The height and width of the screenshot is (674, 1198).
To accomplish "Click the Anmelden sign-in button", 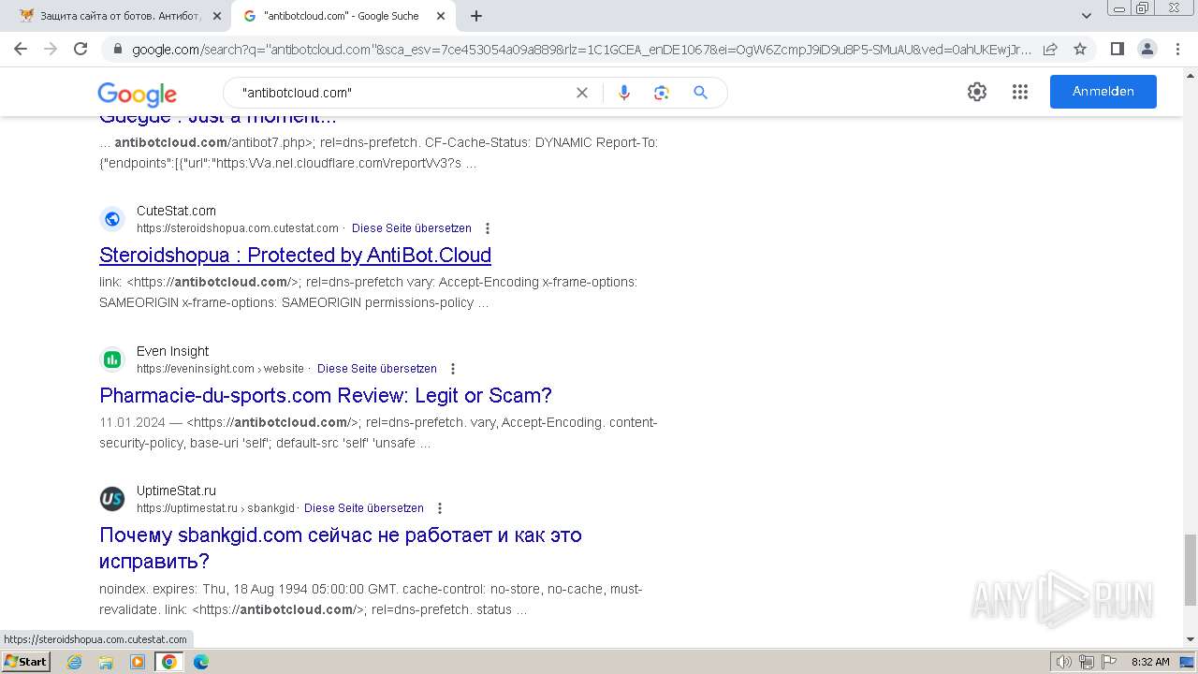I will 1103,92.
